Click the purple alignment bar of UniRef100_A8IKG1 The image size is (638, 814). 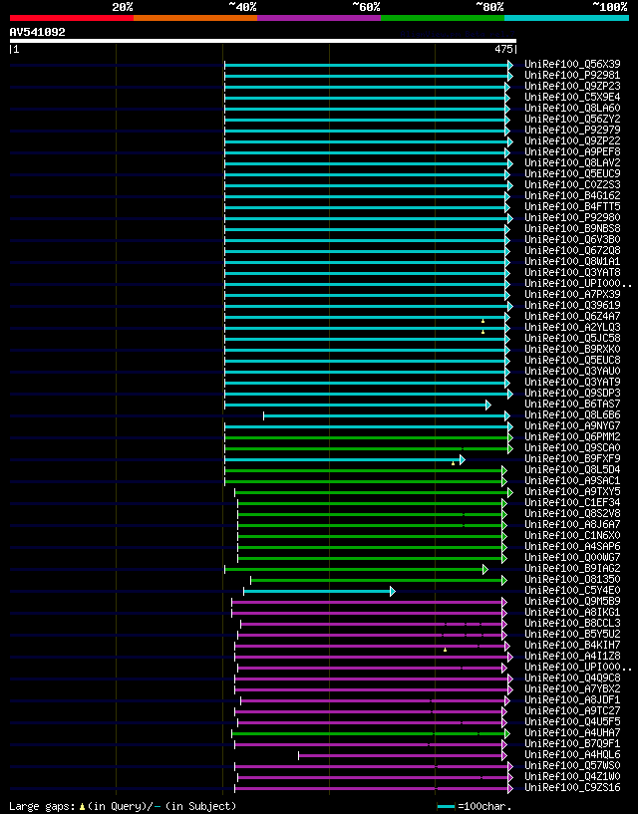pos(370,613)
